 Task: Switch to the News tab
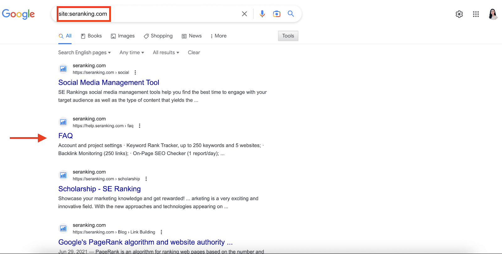tap(192, 36)
